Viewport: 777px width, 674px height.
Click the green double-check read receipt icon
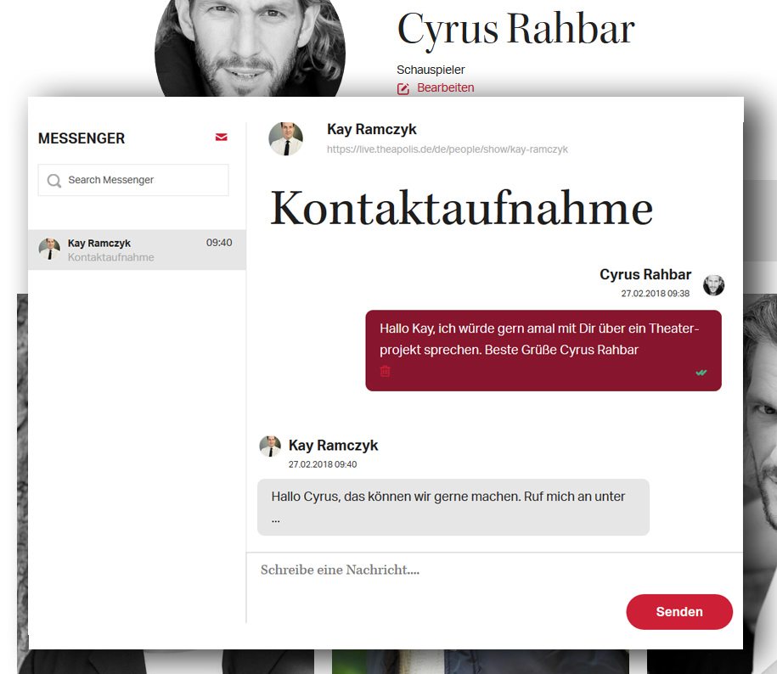pos(701,373)
